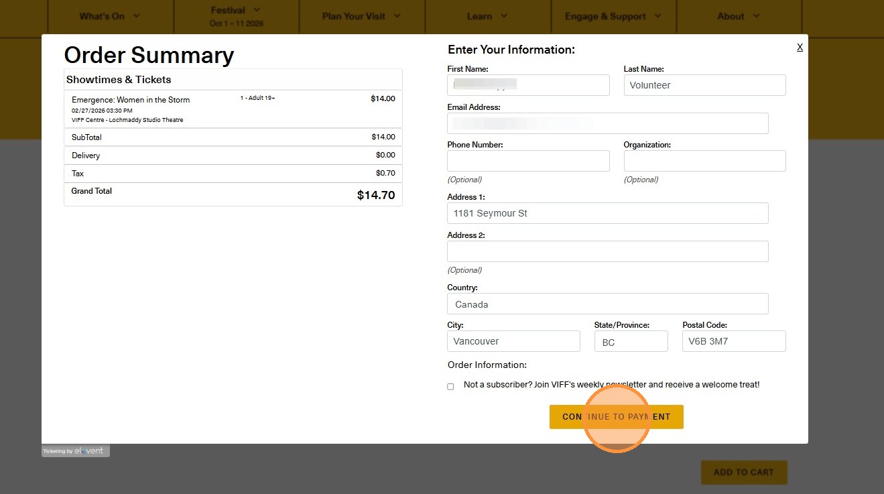Viewport: 884px width, 494px height.
Task: Click the '02/27/2026 03:30 PM' showtime text
Action: pos(102,111)
